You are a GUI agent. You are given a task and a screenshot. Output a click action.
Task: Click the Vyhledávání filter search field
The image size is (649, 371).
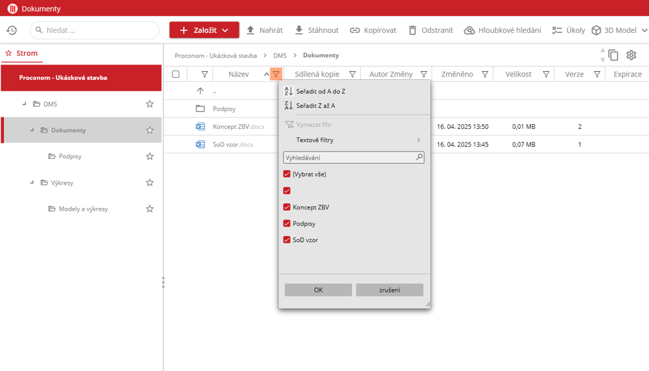tap(349, 158)
